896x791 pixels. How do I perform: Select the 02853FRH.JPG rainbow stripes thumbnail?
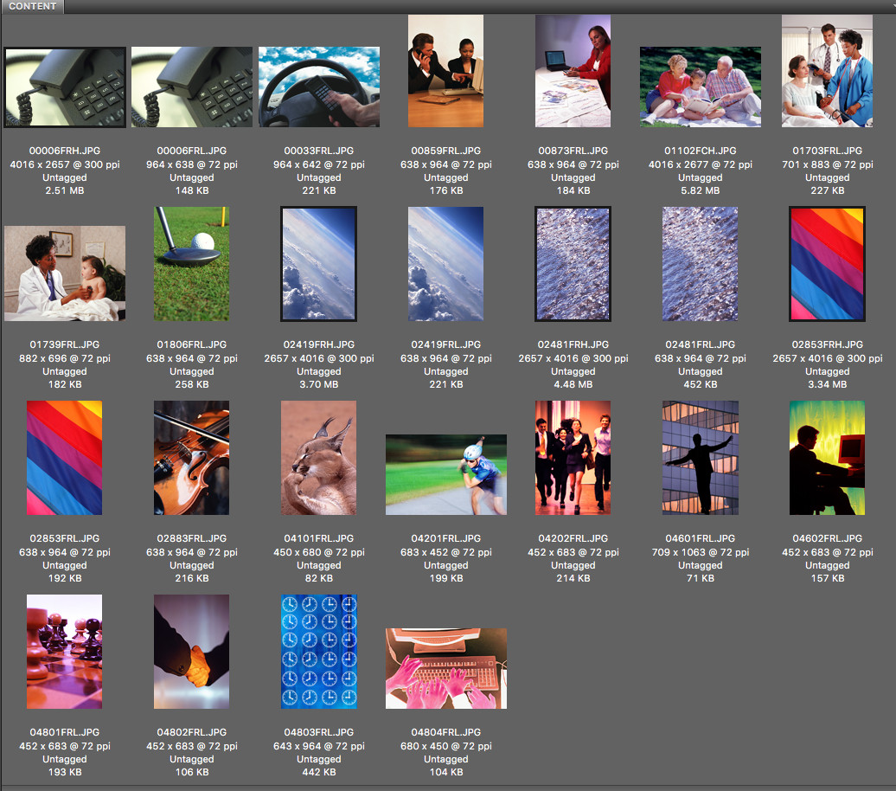pyautogui.click(x=827, y=264)
